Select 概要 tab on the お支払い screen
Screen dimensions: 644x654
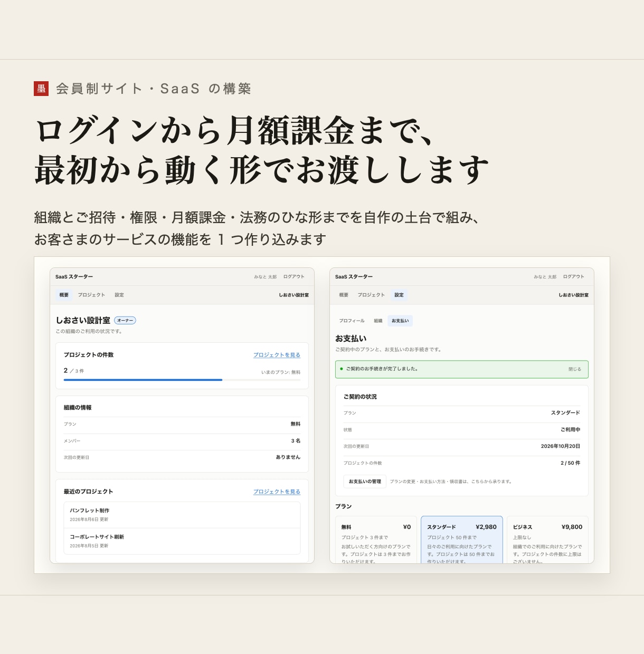point(344,295)
